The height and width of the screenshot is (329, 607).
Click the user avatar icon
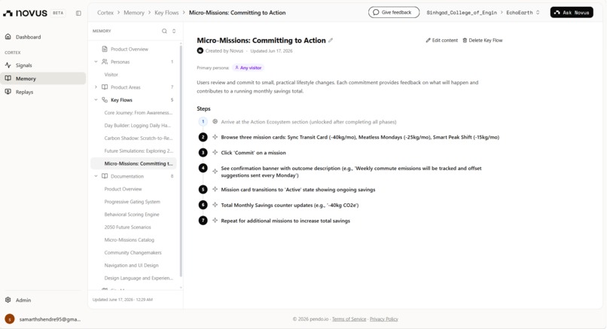(10, 319)
